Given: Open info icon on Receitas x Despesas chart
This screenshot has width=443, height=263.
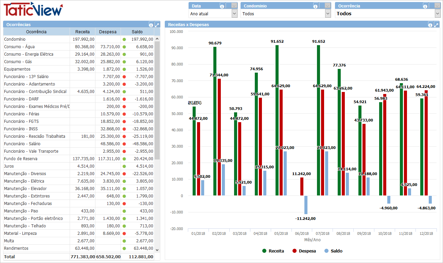Looking at the screenshot, I should click(430, 24).
